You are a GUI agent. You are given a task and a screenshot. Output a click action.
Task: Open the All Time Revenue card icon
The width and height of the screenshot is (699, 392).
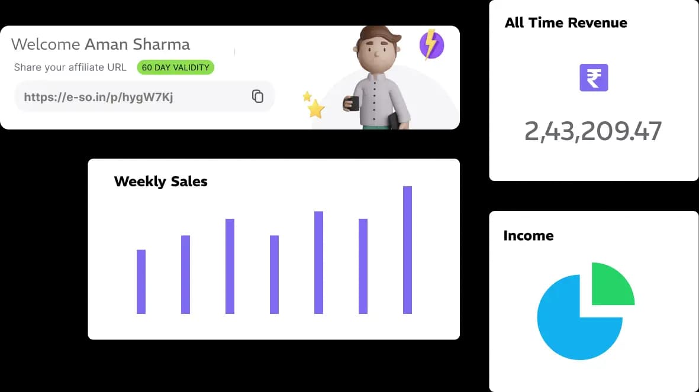coord(592,77)
